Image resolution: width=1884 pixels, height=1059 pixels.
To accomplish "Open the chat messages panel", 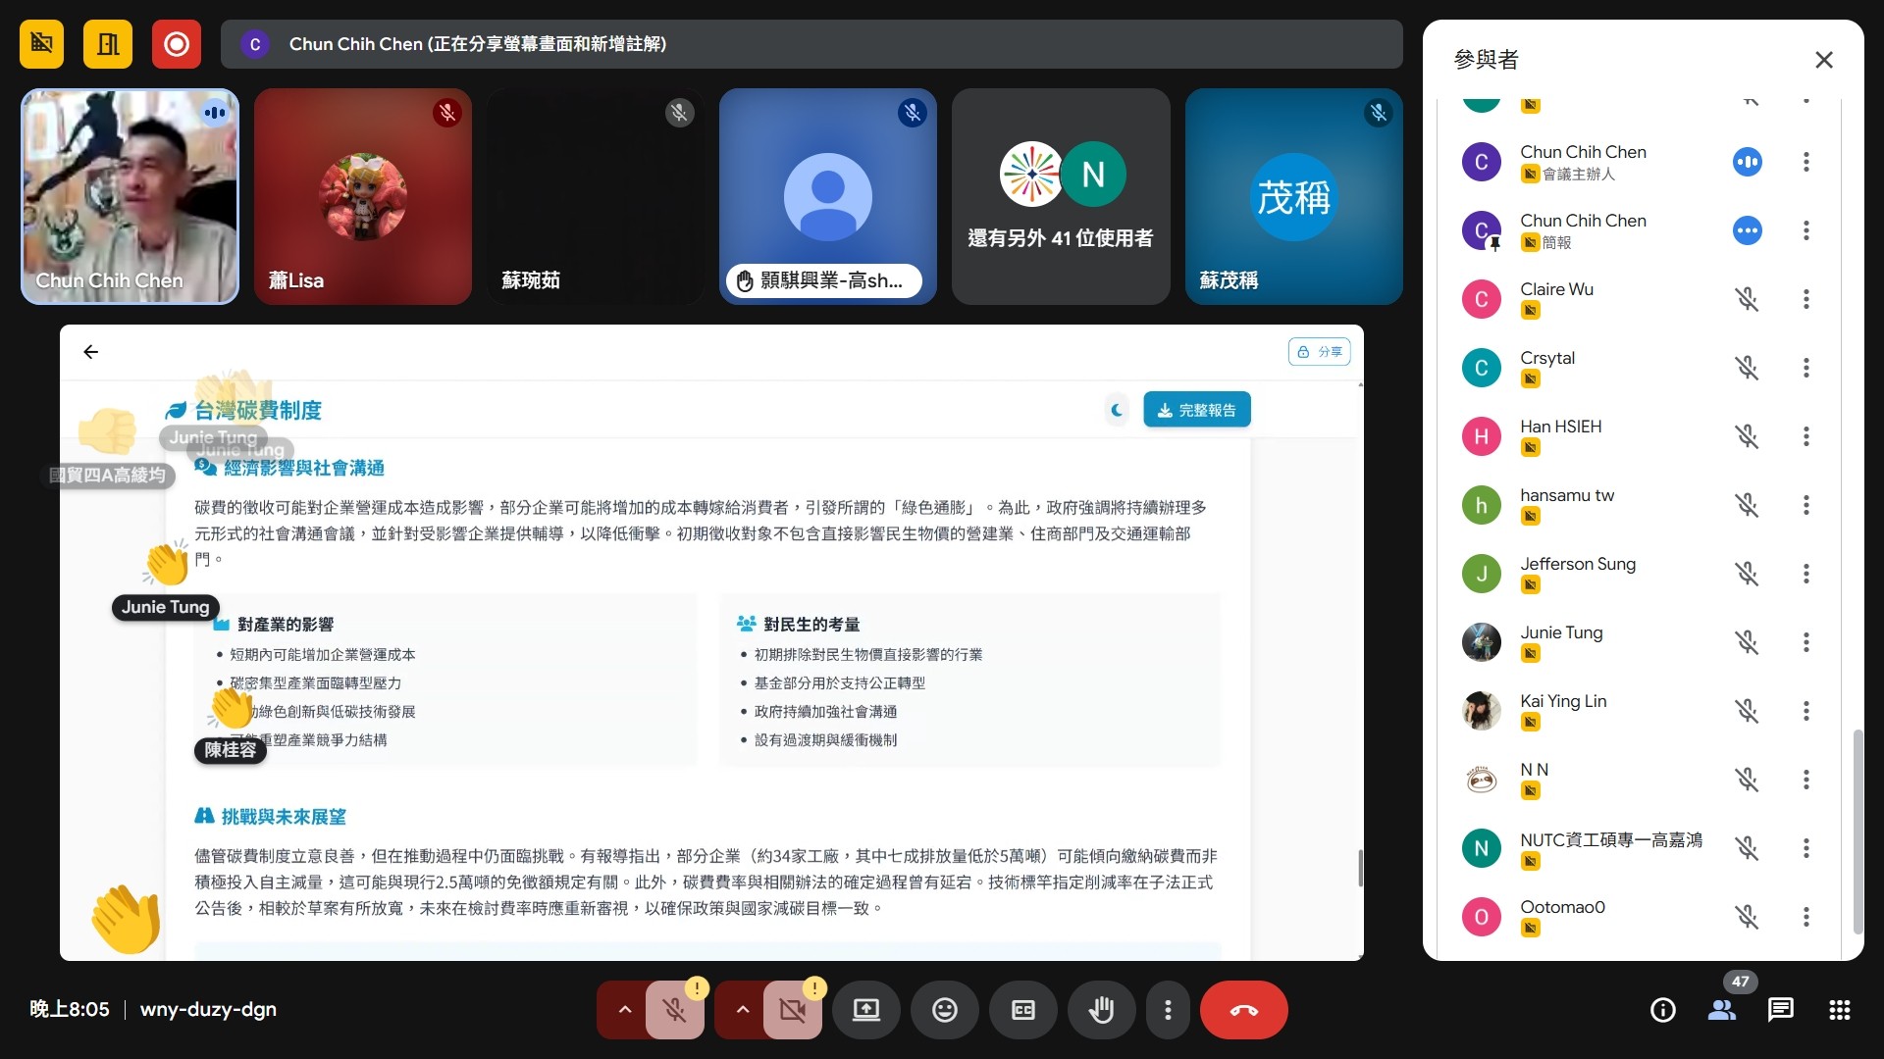I will (1780, 1010).
